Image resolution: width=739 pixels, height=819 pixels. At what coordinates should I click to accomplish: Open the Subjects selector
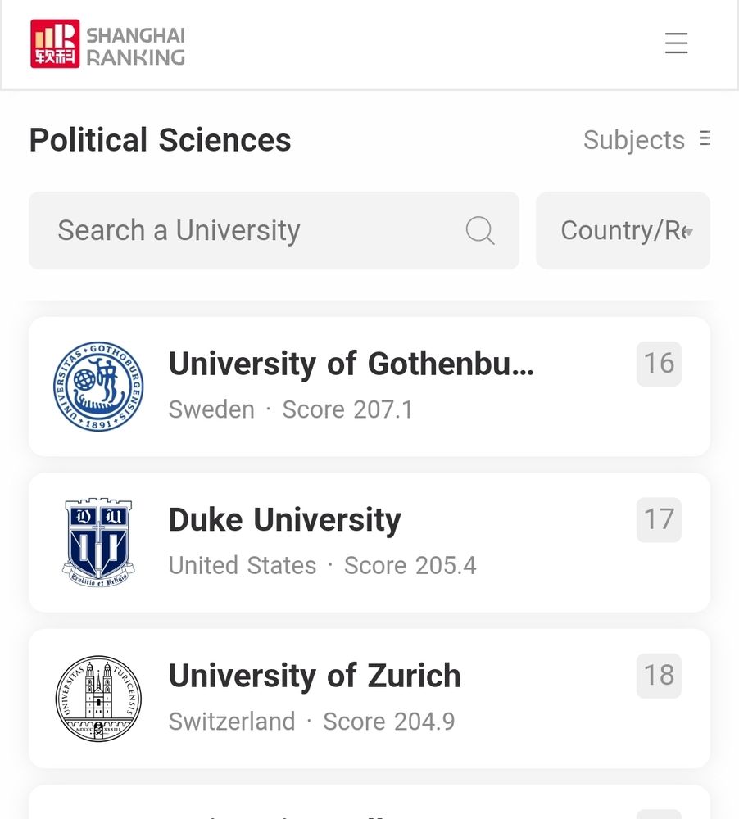point(647,139)
